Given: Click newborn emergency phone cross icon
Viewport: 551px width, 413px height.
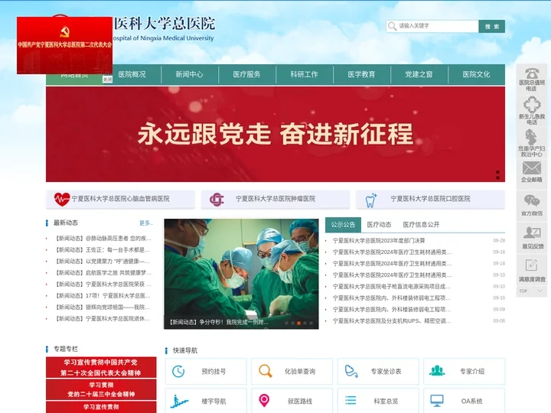Looking at the screenshot, I should point(532,105).
